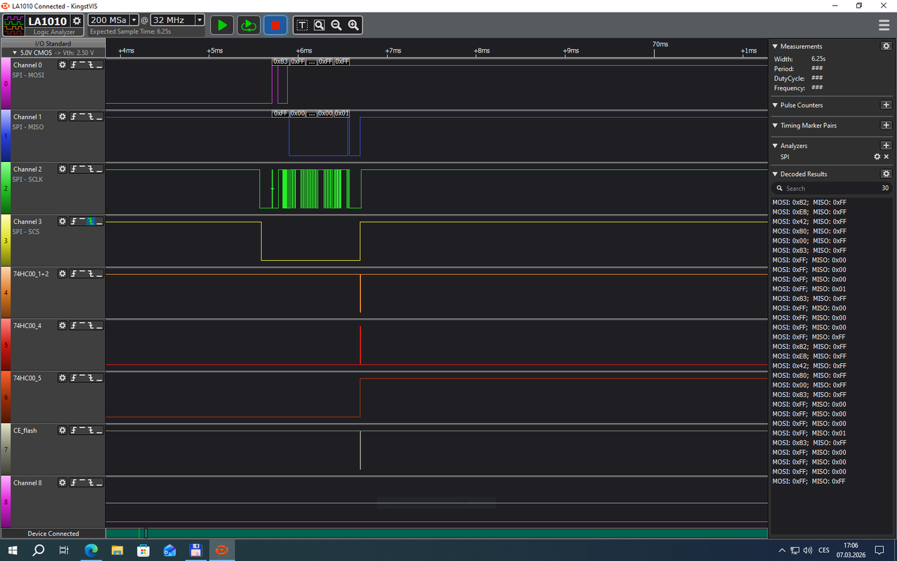Select the SPI - SCLK channel label
This screenshot has height=561, width=897.
[27, 180]
